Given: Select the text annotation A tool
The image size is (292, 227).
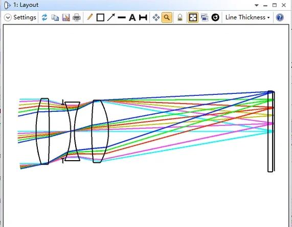Looking at the screenshot, I should click(132, 18).
